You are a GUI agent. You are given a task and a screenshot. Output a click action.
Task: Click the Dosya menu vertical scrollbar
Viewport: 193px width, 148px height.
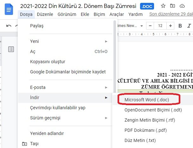pyautogui.click(x=115, y=57)
